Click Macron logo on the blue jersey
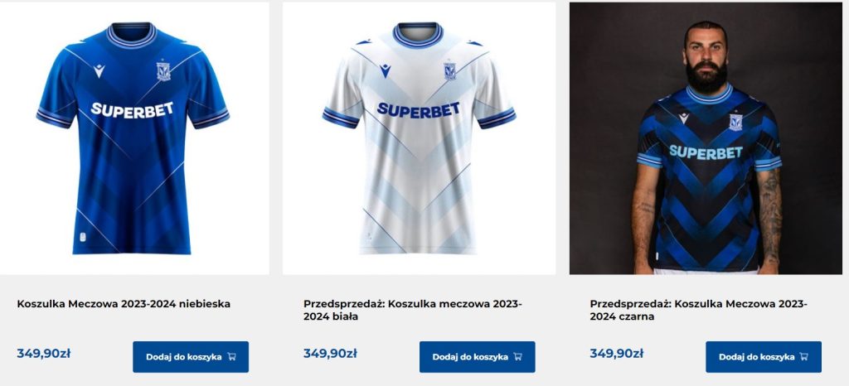This screenshot has height=386, width=849. [99, 70]
